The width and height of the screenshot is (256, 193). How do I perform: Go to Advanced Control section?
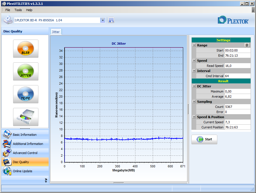tap(25, 153)
